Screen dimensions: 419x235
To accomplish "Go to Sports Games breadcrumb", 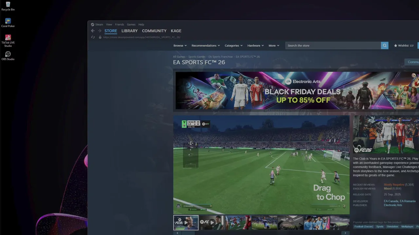I will point(197,57).
